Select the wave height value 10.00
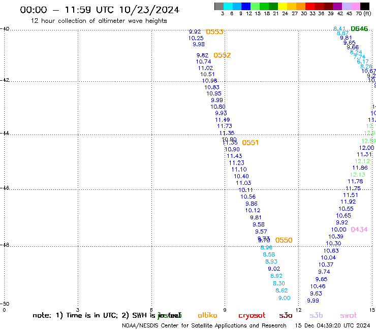 pos(338,229)
